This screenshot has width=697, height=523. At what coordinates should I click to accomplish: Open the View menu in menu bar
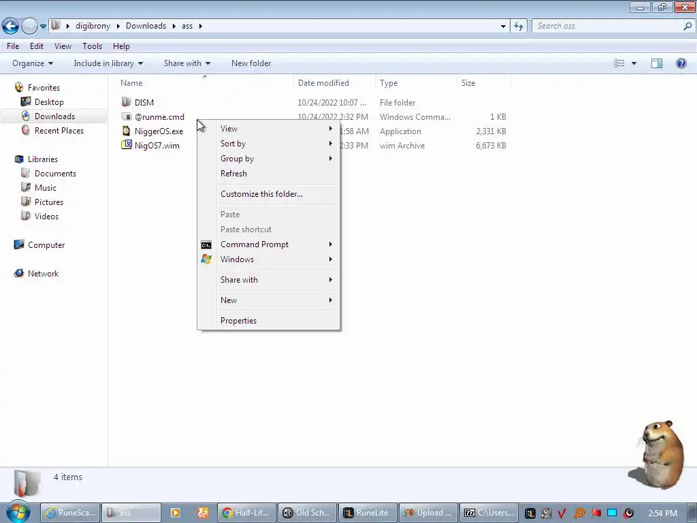point(63,46)
